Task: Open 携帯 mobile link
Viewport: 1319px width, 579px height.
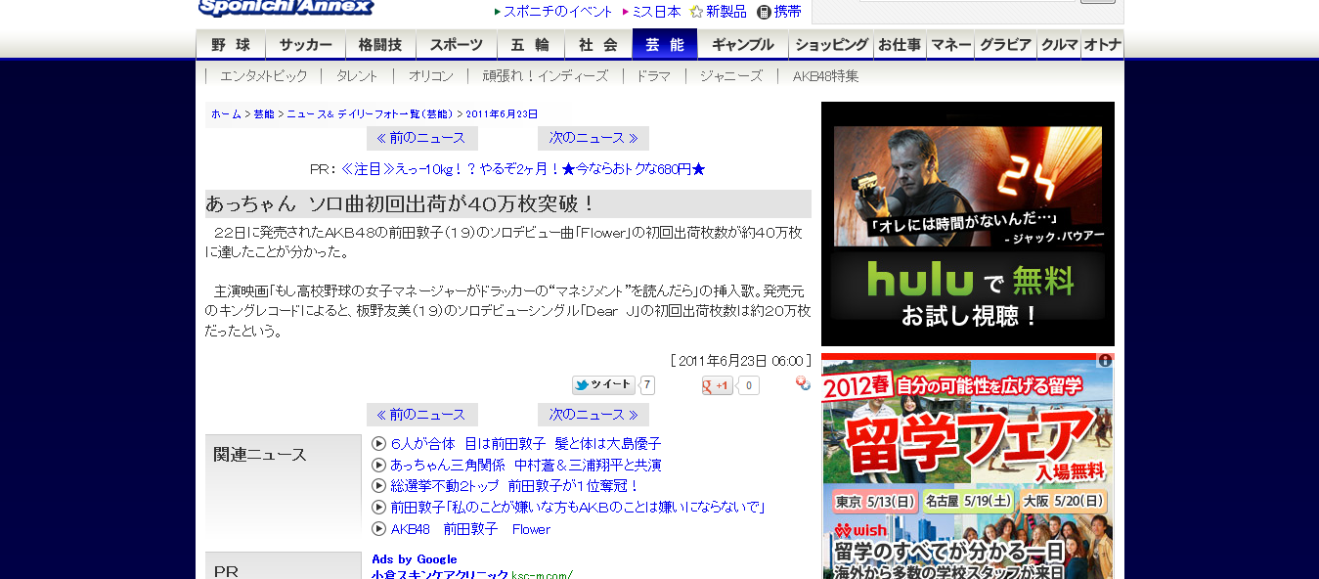Action: pyautogui.click(x=788, y=12)
